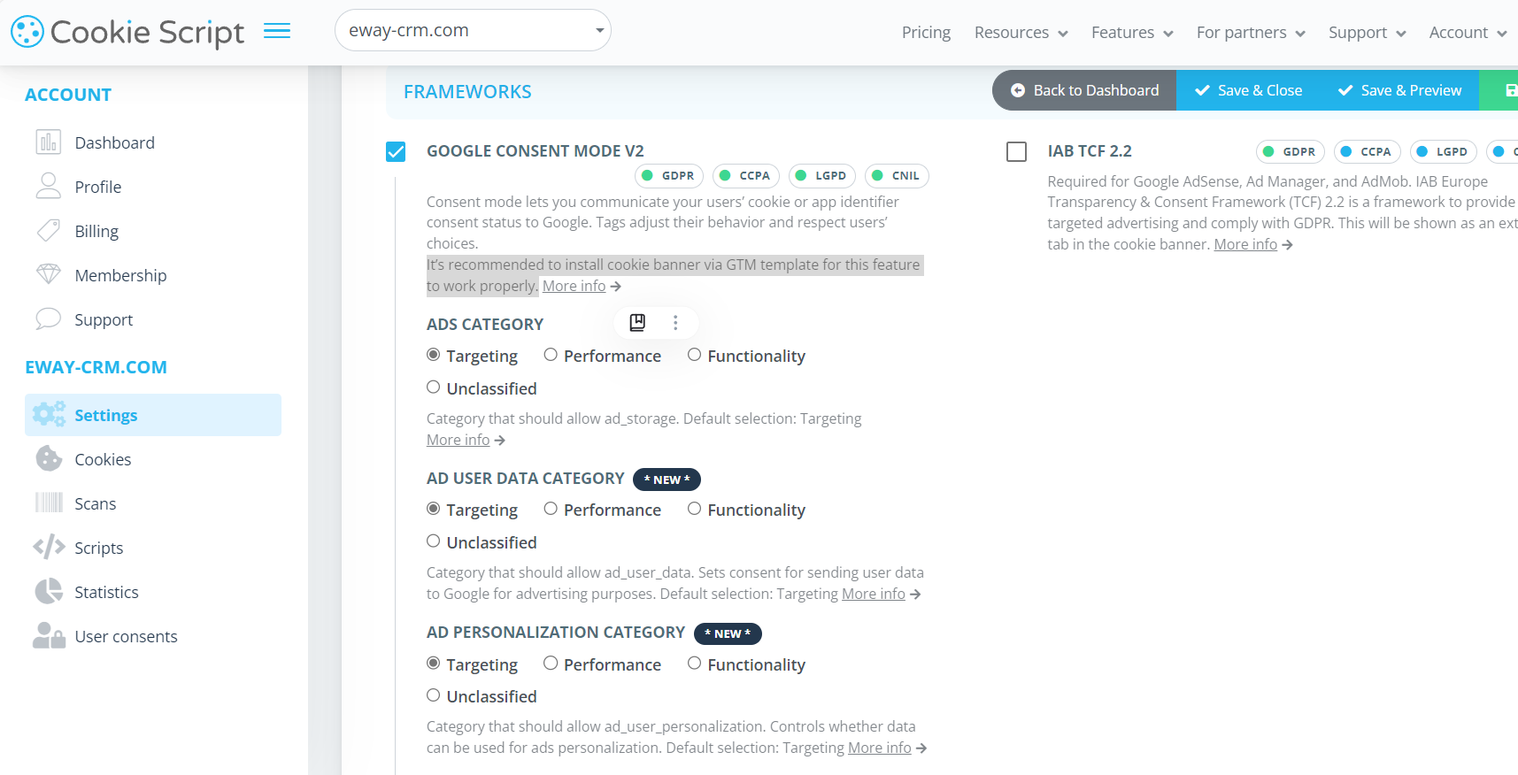
Task: Select Functionality for Ads Category
Action: pos(695,355)
